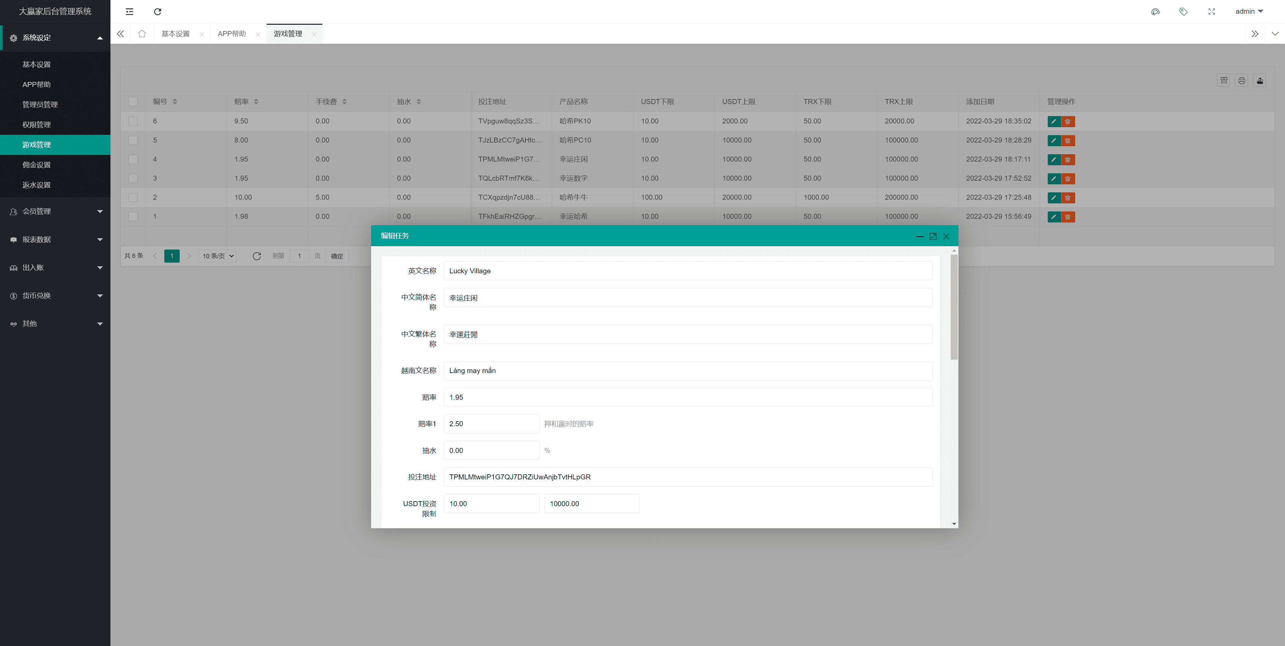Click the fullscreen icon in header

1211,11
